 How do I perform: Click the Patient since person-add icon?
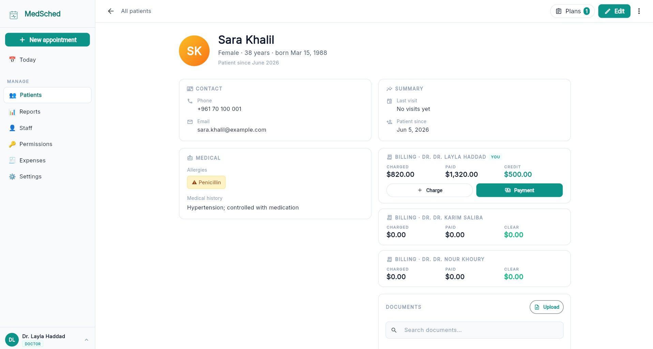coord(389,122)
